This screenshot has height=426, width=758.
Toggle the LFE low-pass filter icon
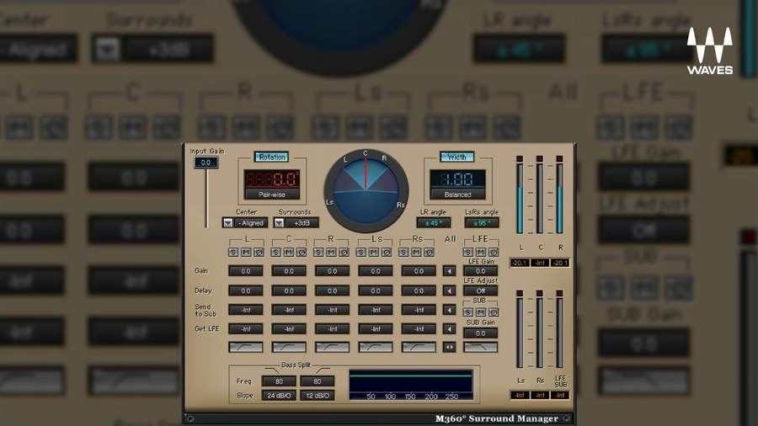point(481,347)
